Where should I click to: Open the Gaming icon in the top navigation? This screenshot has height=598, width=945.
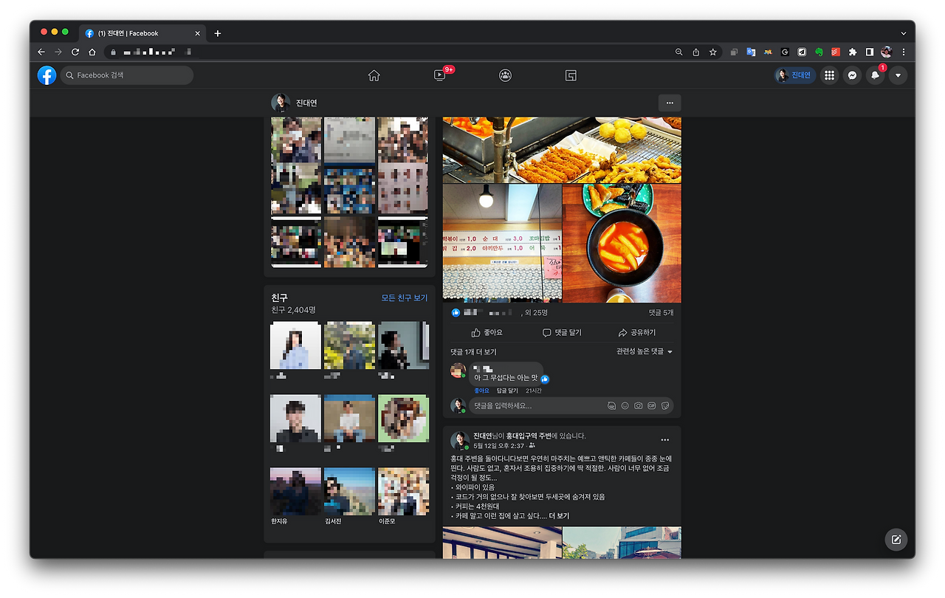pyautogui.click(x=571, y=75)
